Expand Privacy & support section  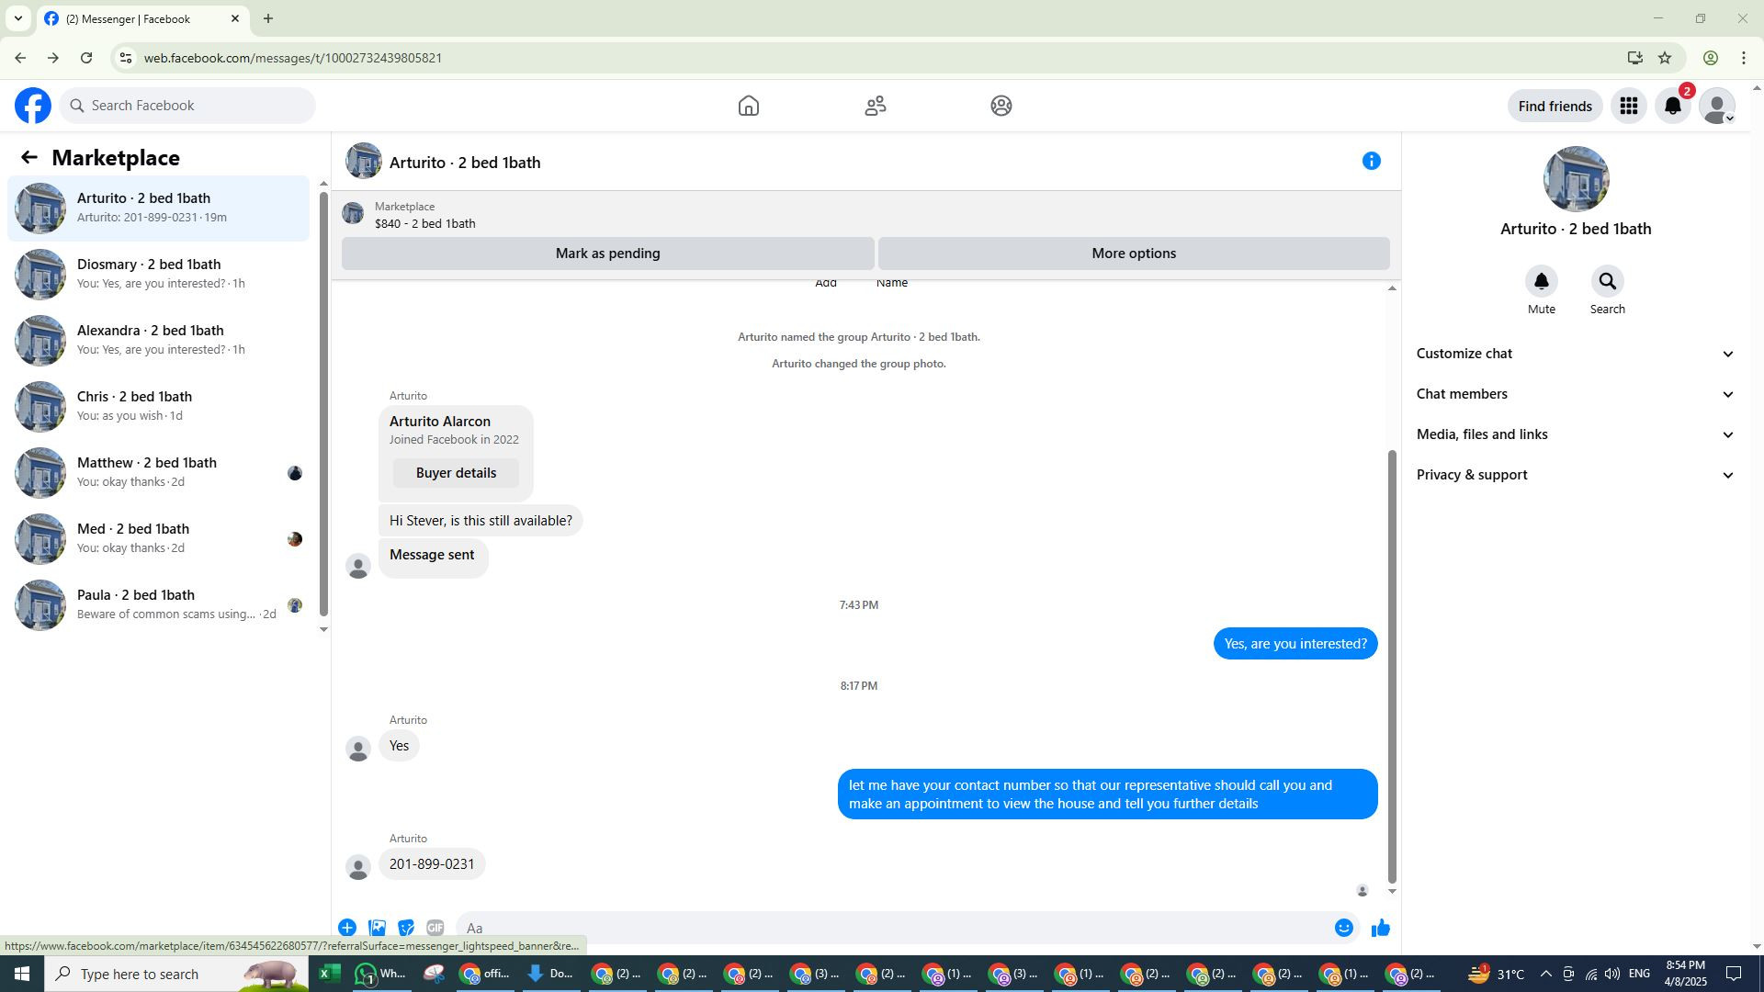tap(1575, 475)
